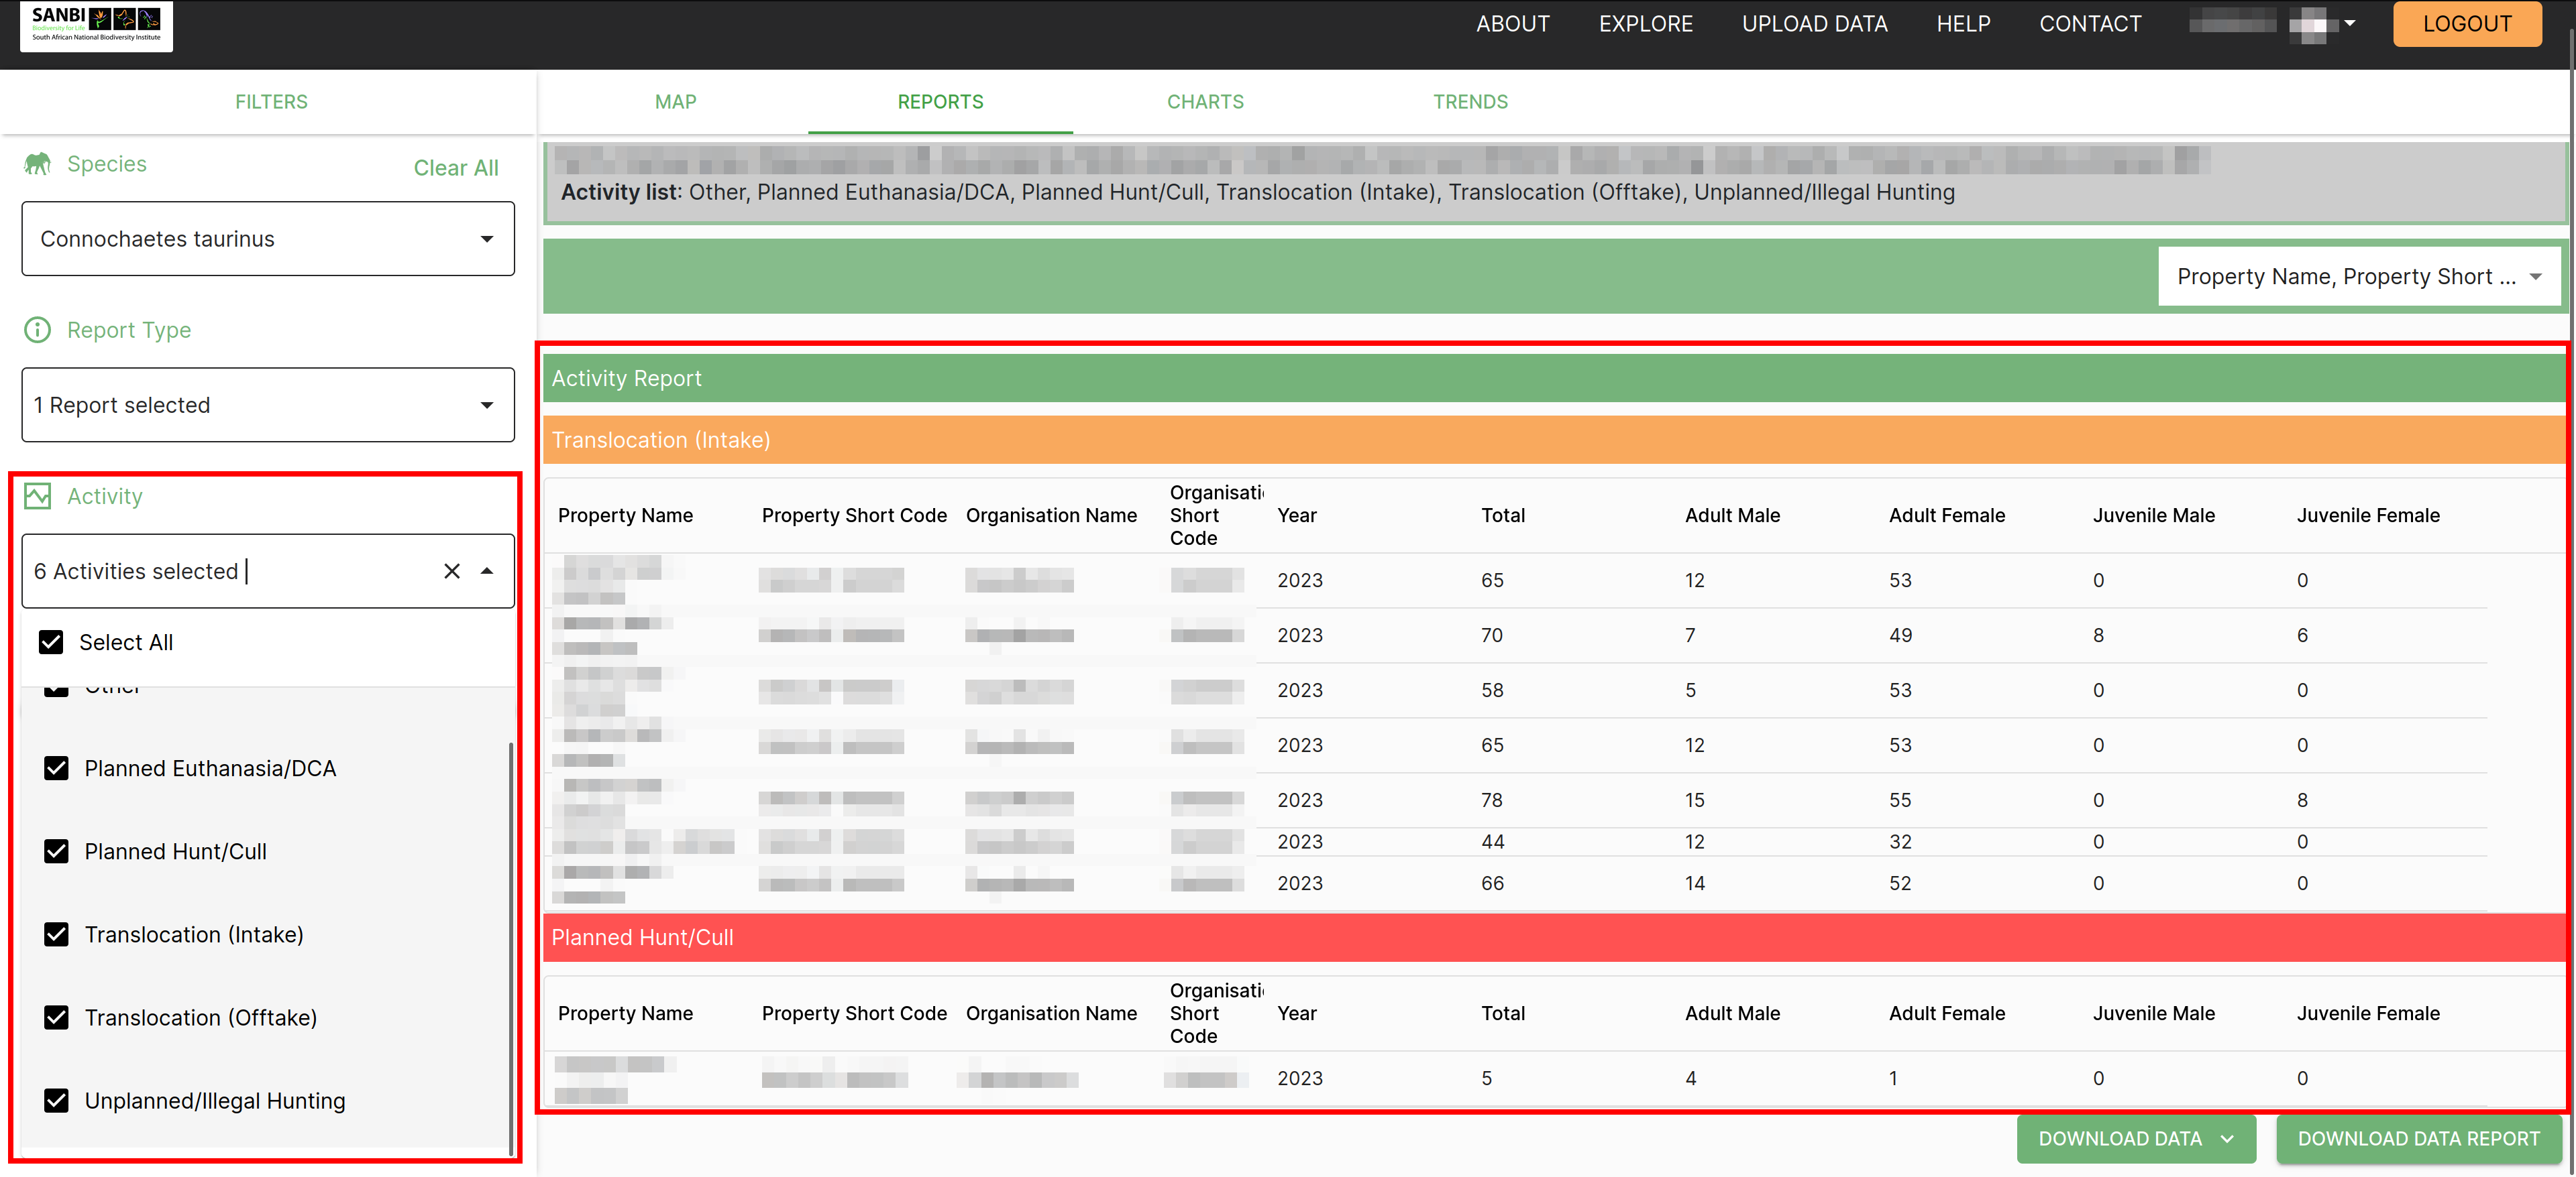
Task: Click Total value 5 in Hunt/Cull table
Action: [x=1487, y=1079]
